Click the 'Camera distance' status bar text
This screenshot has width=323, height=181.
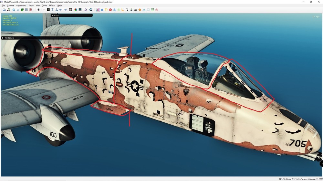click(x=311, y=179)
